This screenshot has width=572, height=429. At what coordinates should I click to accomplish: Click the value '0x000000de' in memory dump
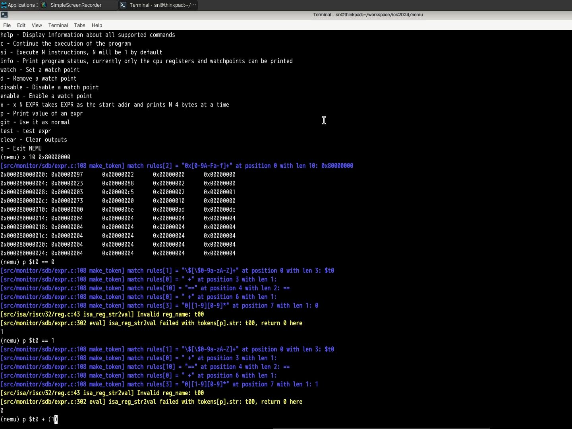pyautogui.click(x=220, y=210)
